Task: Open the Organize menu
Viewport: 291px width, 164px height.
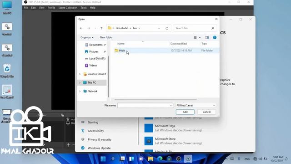Action: (x=87, y=37)
